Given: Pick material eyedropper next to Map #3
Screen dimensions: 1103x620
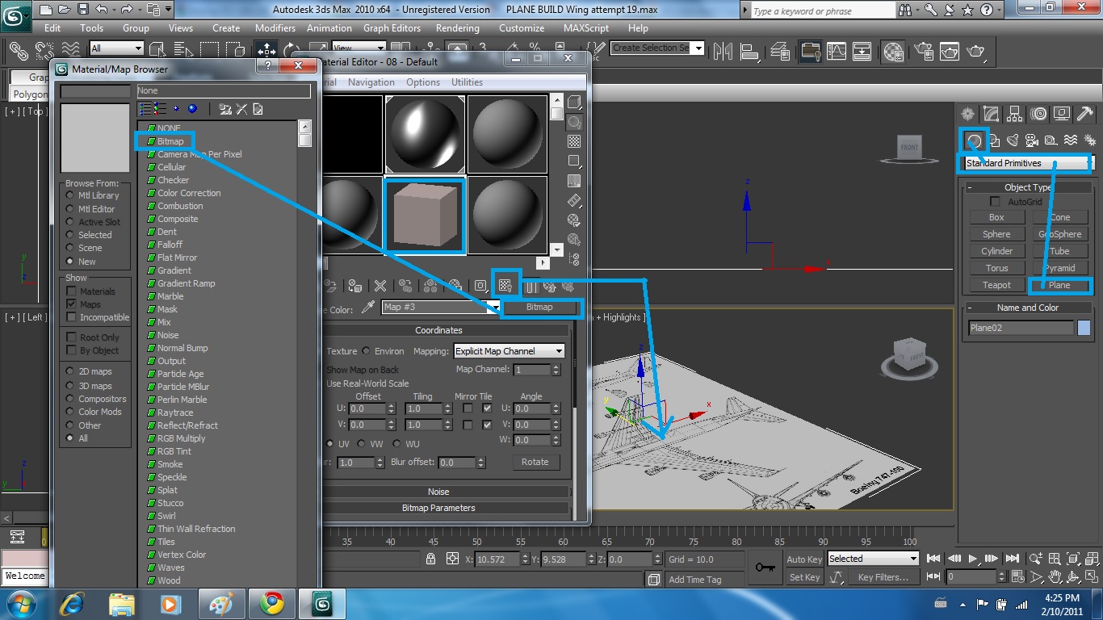Looking at the screenshot, I should click(368, 308).
